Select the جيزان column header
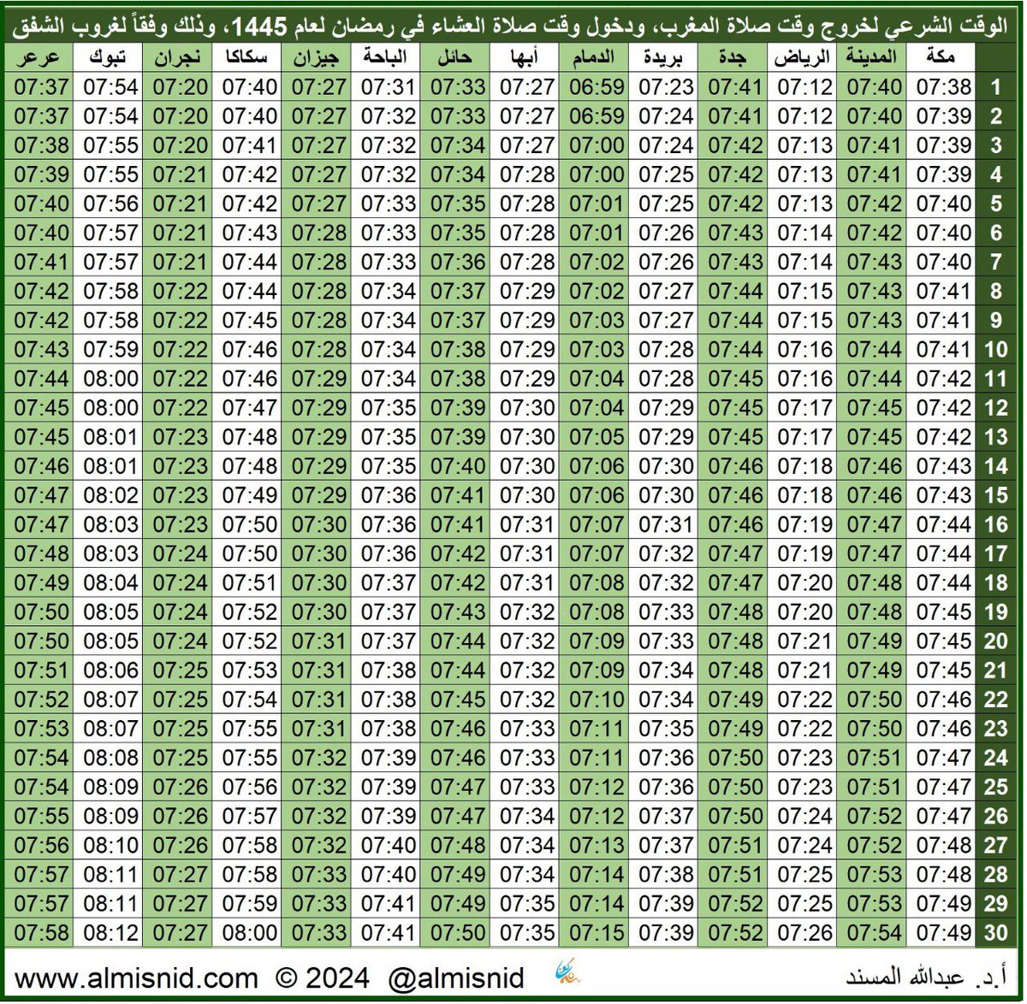Viewport: 1027px width, 1004px height. (318, 58)
